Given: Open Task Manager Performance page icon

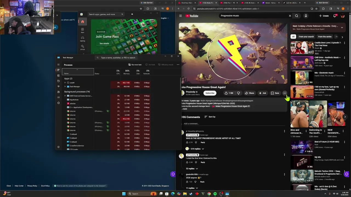Looking at the screenshot, I should point(58,76).
